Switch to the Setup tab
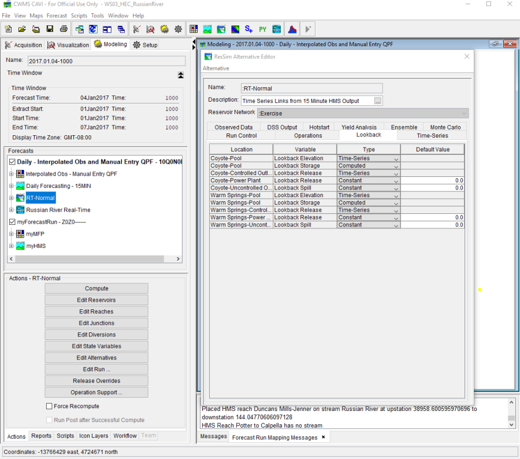Viewport: 520px width, 459px height. click(145, 45)
